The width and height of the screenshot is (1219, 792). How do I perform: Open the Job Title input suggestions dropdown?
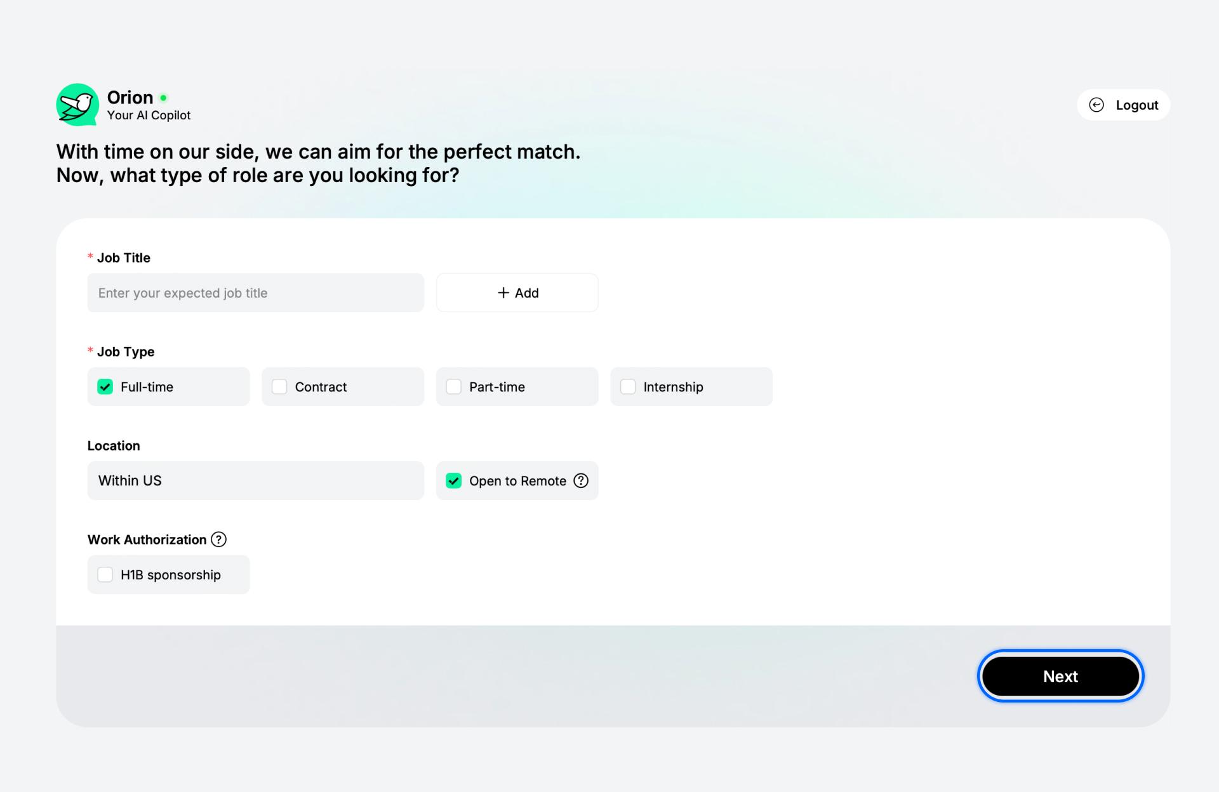click(x=256, y=292)
